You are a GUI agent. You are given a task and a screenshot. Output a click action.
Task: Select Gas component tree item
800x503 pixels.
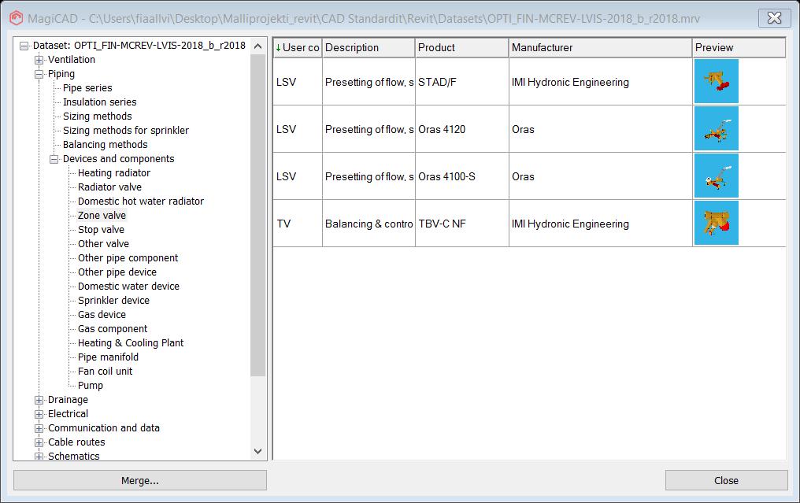[x=113, y=329]
